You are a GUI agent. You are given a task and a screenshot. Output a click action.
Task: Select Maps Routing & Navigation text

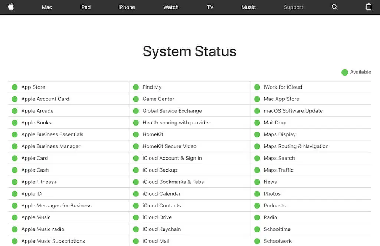pos(296,146)
